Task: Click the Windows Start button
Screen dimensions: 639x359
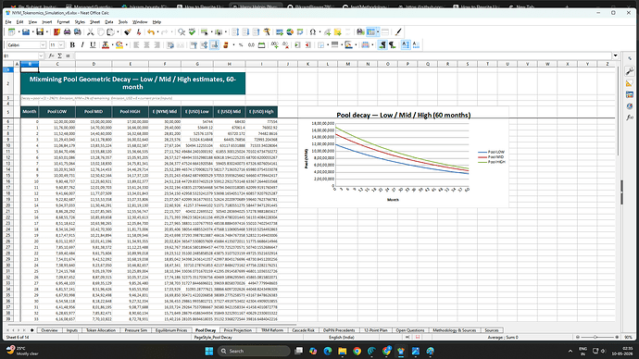Action: click(x=209, y=351)
